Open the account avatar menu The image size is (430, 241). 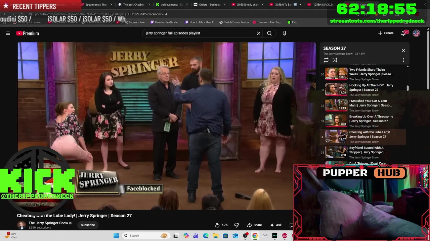(x=416, y=33)
